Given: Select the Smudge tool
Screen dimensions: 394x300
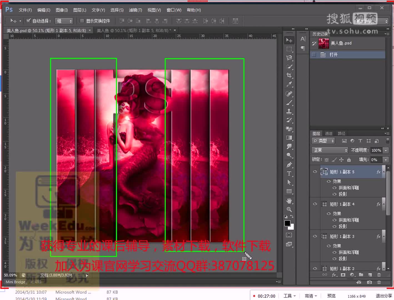Looking at the screenshot, I should point(289,146).
